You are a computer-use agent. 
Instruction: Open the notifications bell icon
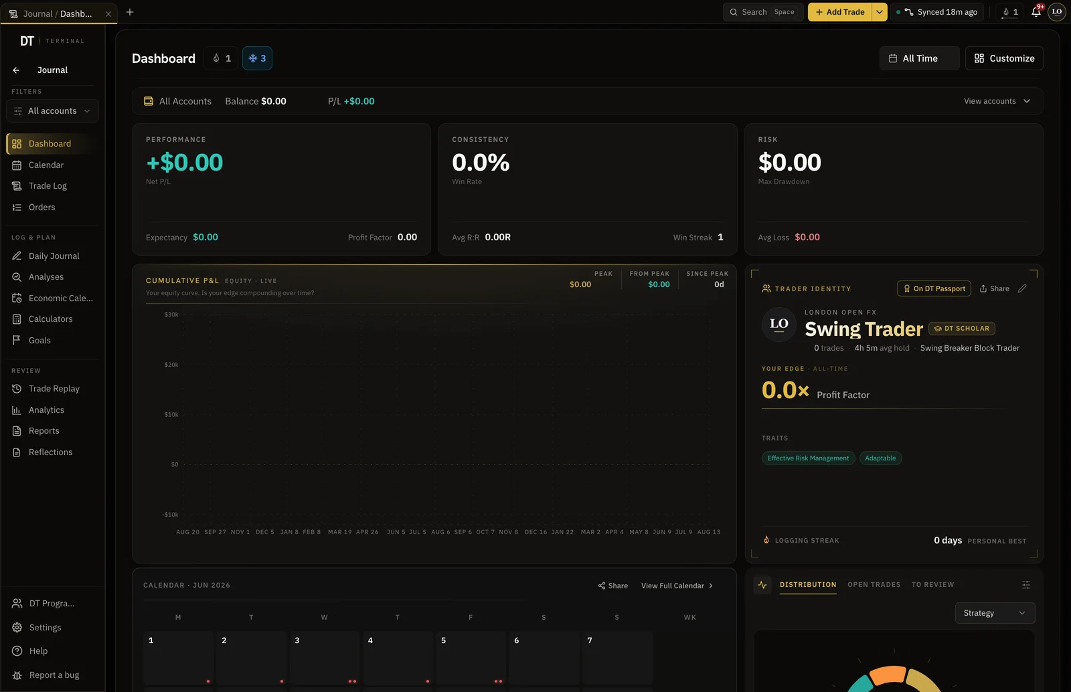click(x=1036, y=12)
